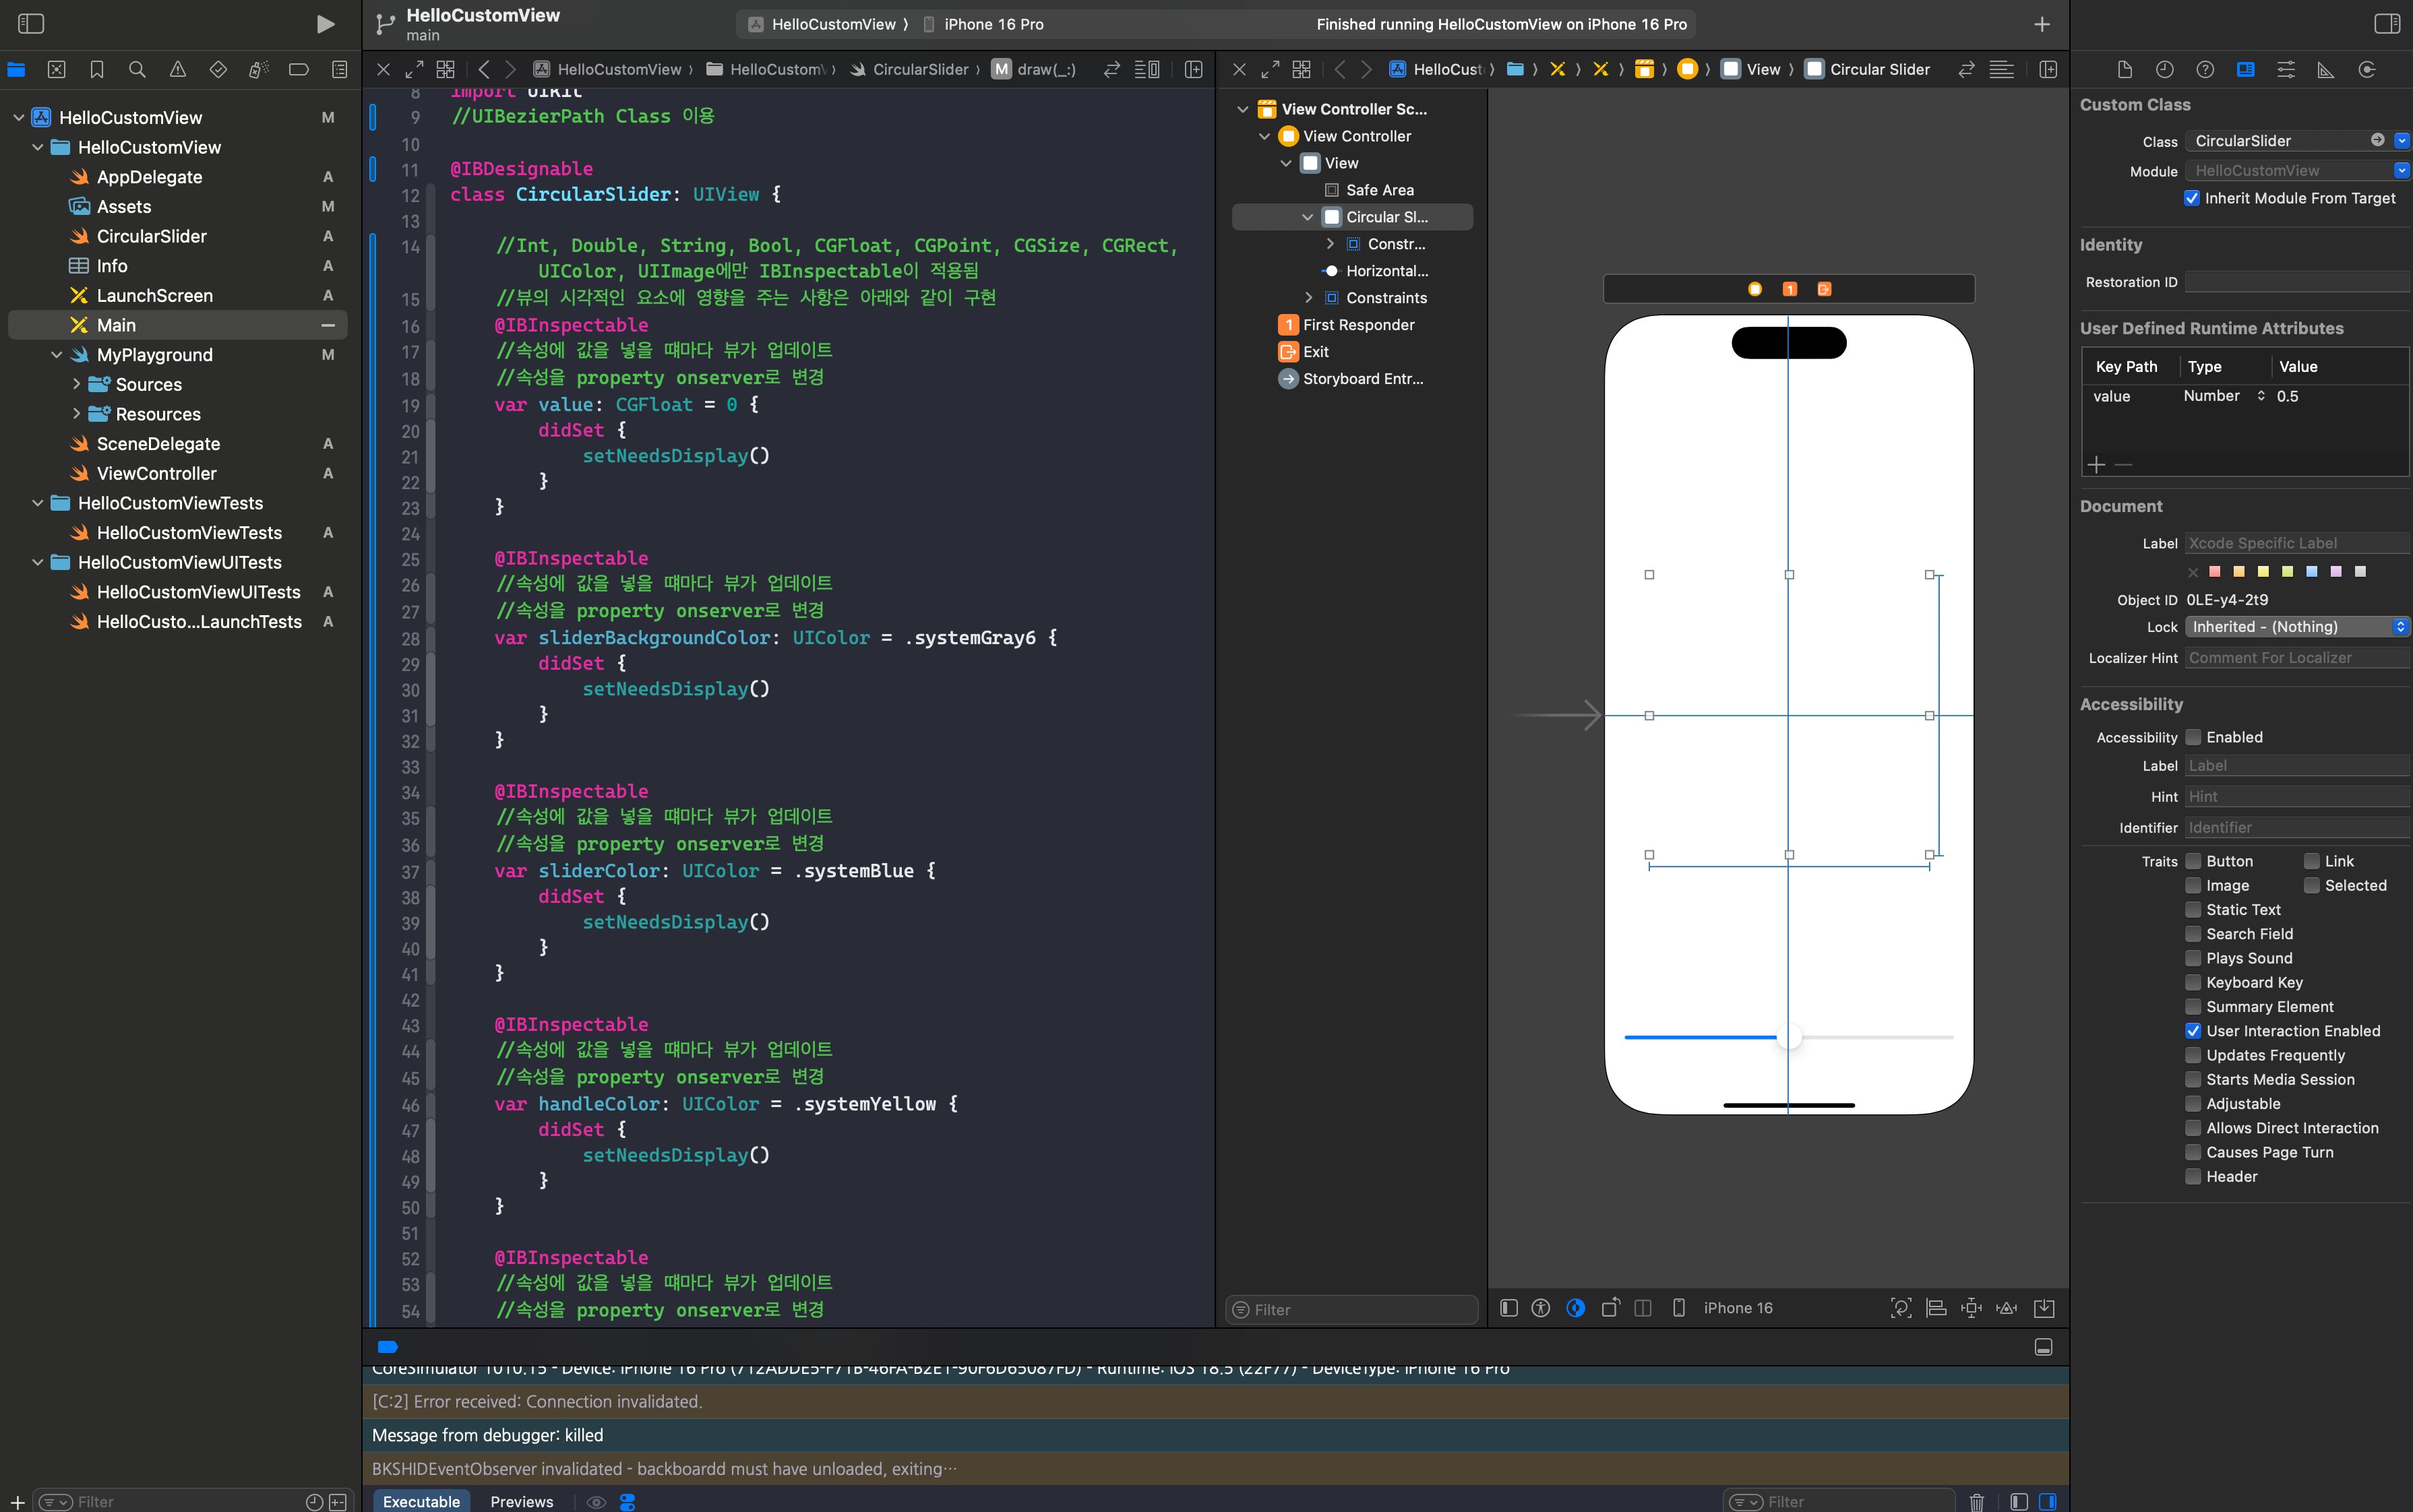This screenshot has width=2413, height=1512.
Task: Select the iPhone 16 Pro run destination
Action: [x=983, y=24]
